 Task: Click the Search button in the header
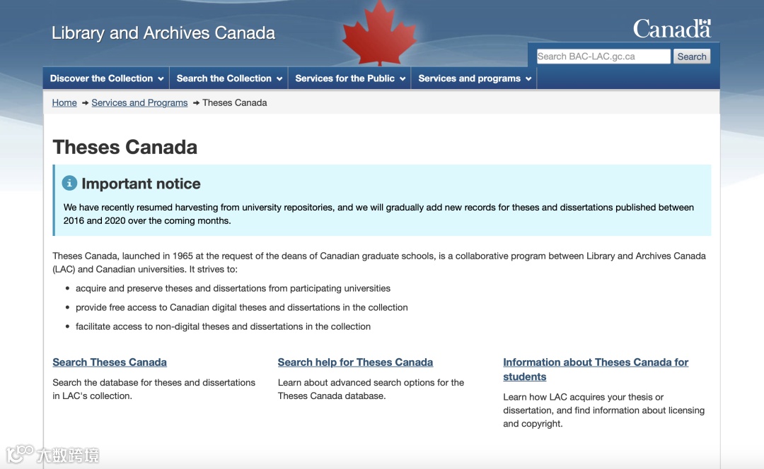point(691,57)
